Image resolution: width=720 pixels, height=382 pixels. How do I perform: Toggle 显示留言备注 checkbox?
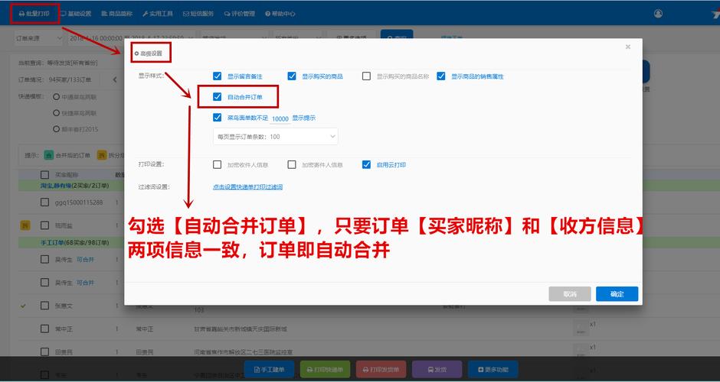click(x=218, y=76)
